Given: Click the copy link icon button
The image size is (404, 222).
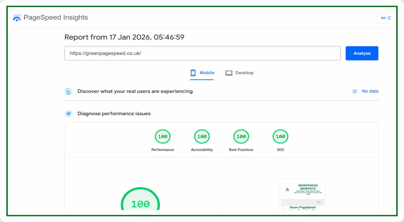Looking at the screenshot, I should (383, 18).
